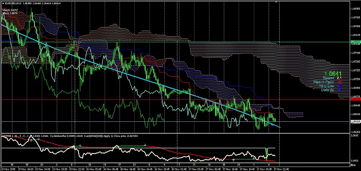
Task: Click the yellow up arrow near 17 Nov 10:45
Action: pos(233,160)
